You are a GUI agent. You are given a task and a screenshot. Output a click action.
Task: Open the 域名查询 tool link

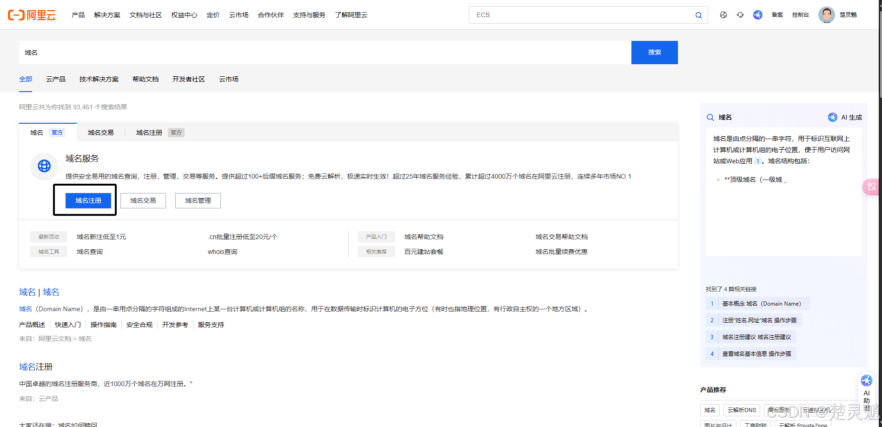(90, 252)
